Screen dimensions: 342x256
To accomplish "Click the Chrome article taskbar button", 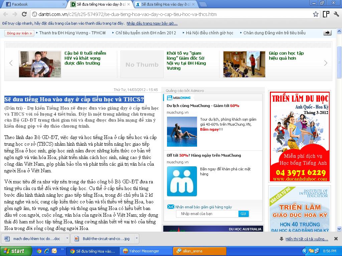I will tap(93, 251).
